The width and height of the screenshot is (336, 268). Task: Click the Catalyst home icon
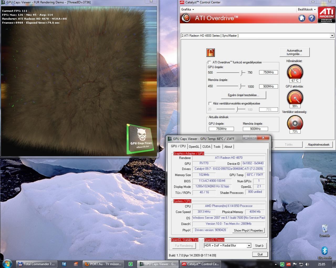pyautogui.click(x=302, y=18)
